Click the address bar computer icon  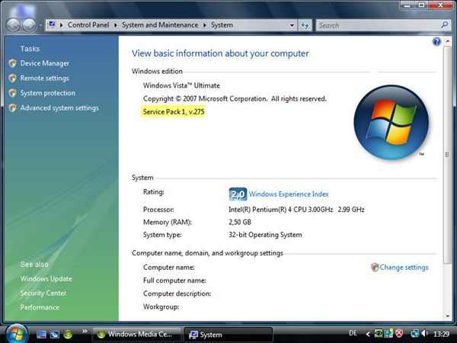pos(52,25)
